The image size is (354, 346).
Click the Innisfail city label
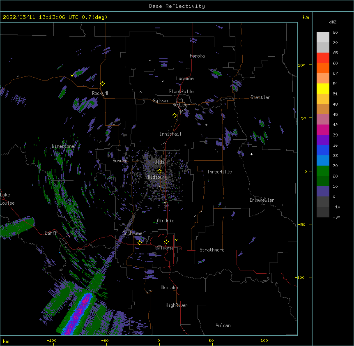[x=171, y=134]
